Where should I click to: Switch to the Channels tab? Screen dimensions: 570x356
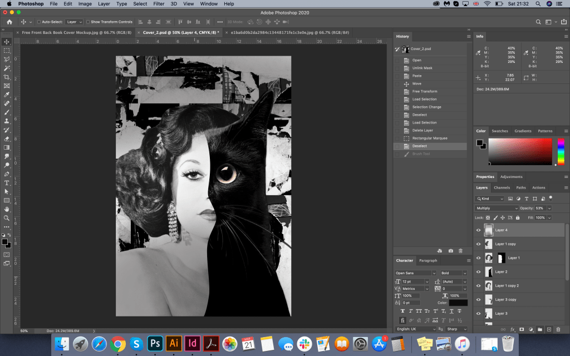point(502,187)
